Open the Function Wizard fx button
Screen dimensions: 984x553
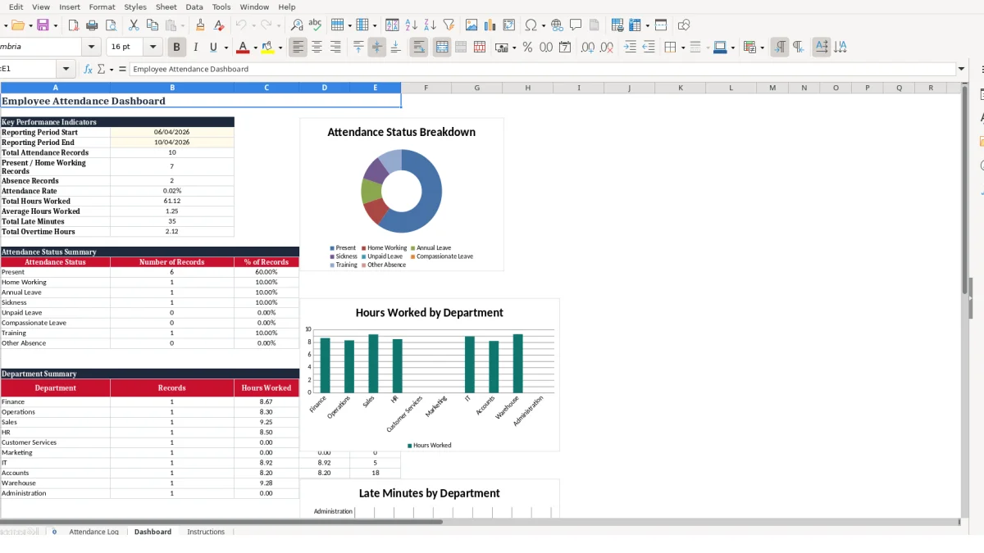pos(89,70)
